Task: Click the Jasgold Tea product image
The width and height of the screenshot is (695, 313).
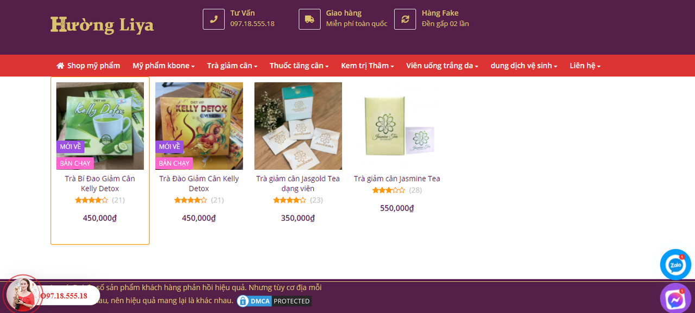Action: pos(298,126)
